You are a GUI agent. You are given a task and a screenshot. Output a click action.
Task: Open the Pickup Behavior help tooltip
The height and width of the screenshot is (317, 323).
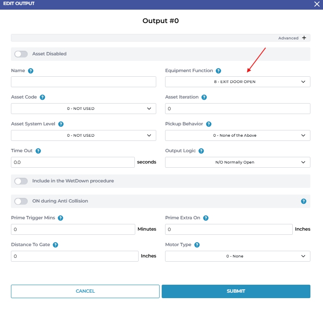(209, 124)
